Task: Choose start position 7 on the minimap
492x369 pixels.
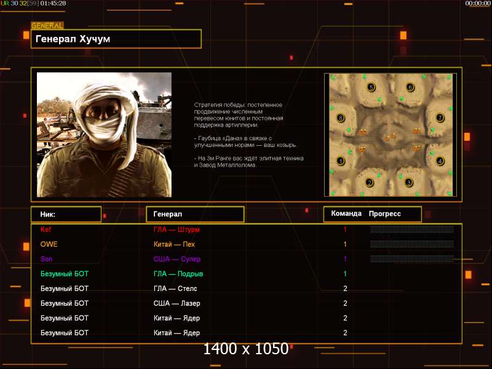Action: point(440,117)
